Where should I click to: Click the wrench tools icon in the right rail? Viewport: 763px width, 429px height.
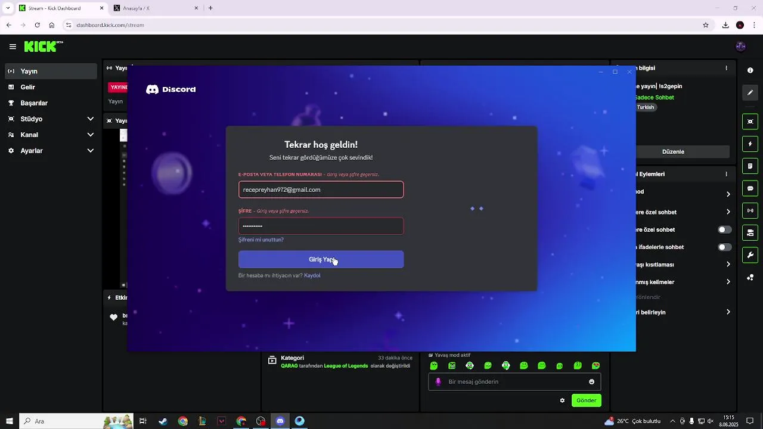750,255
